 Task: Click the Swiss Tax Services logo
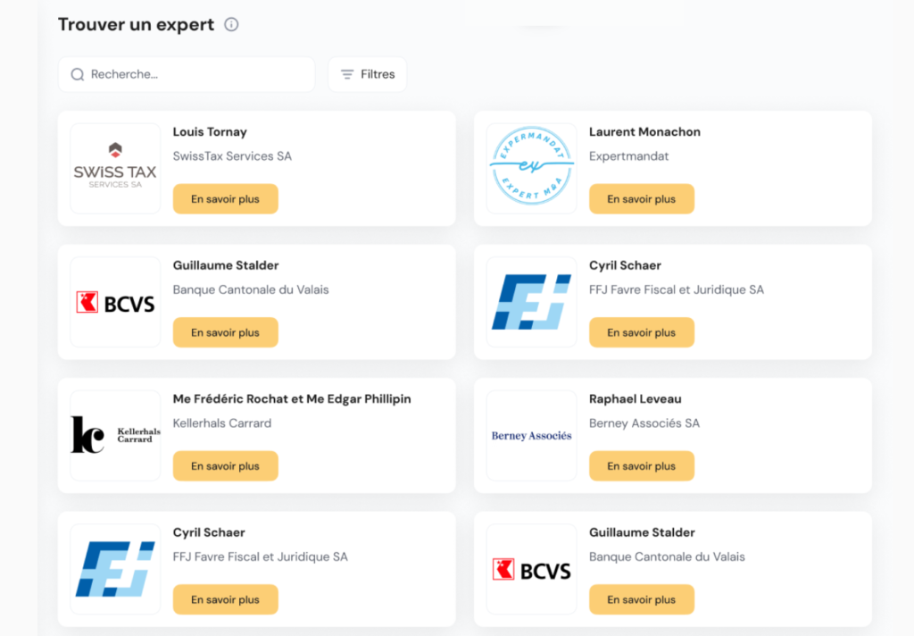[x=115, y=168]
